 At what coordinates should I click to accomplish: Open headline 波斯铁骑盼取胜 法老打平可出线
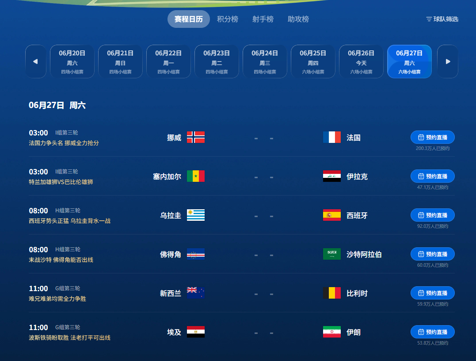click(x=69, y=337)
